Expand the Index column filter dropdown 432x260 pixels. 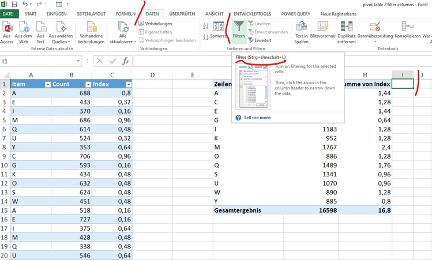pos(129,84)
